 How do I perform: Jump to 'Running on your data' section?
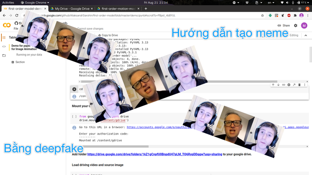(x=29, y=55)
